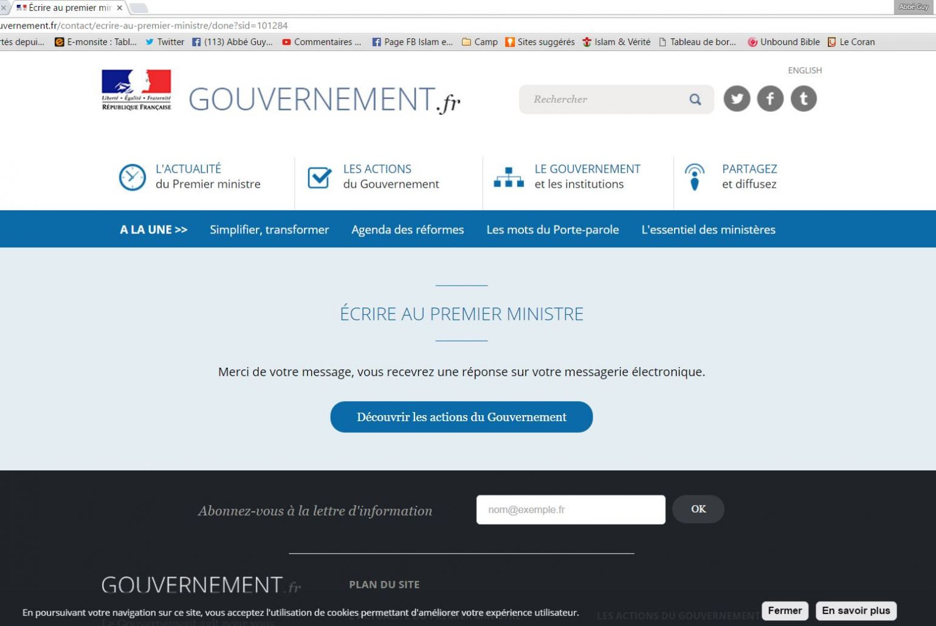Open the Twitter bookmark
Screen dimensions: 936x626
[165, 42]
